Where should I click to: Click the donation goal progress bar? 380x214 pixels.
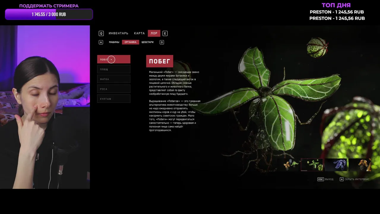(49, 14)
